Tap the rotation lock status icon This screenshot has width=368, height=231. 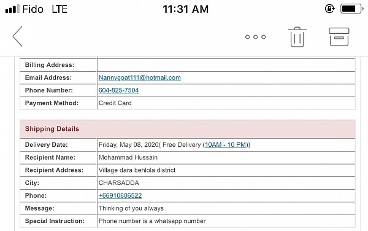pyautogui.click(x=330, y=9)
